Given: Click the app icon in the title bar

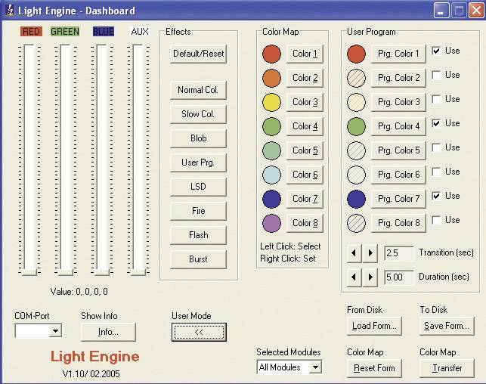Looking at the screenshot, I should 9,11.
